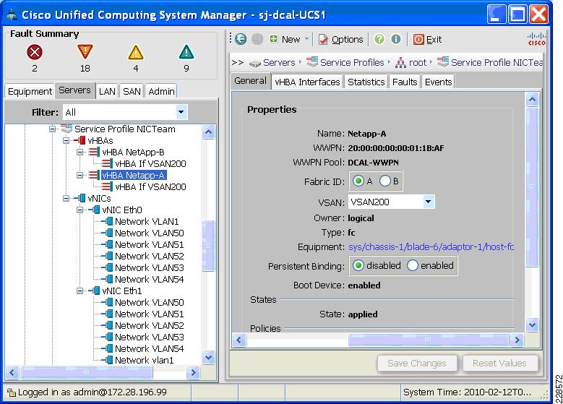Click the critical faults icon showing 2
This screenshot has height=404, width=563.
(35, 53)
